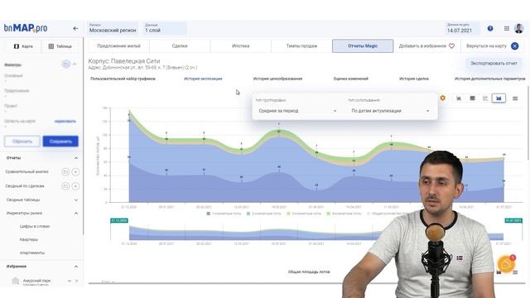The height and width of the screenshot is (298, 530).
Task: Open the Московский регион region selector
Action: coord(113,28)
